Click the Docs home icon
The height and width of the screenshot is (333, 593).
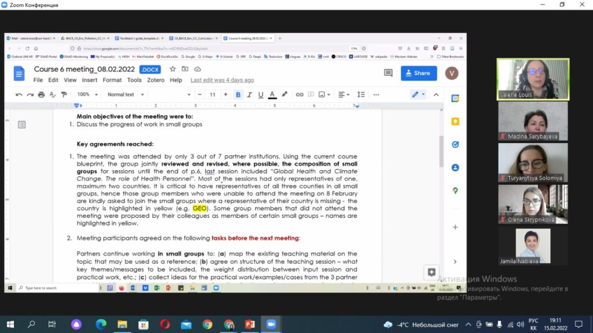coord(19,74)
